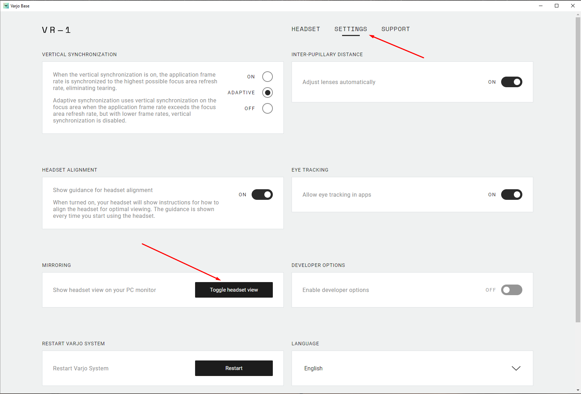Toggle Adjust lenses automatically switch
This screenshot has height=394, width=581.
coord(511,82)
